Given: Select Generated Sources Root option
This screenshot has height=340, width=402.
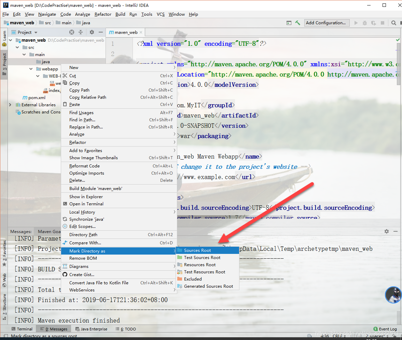Looking at the screenshot, I should (208, 286).
